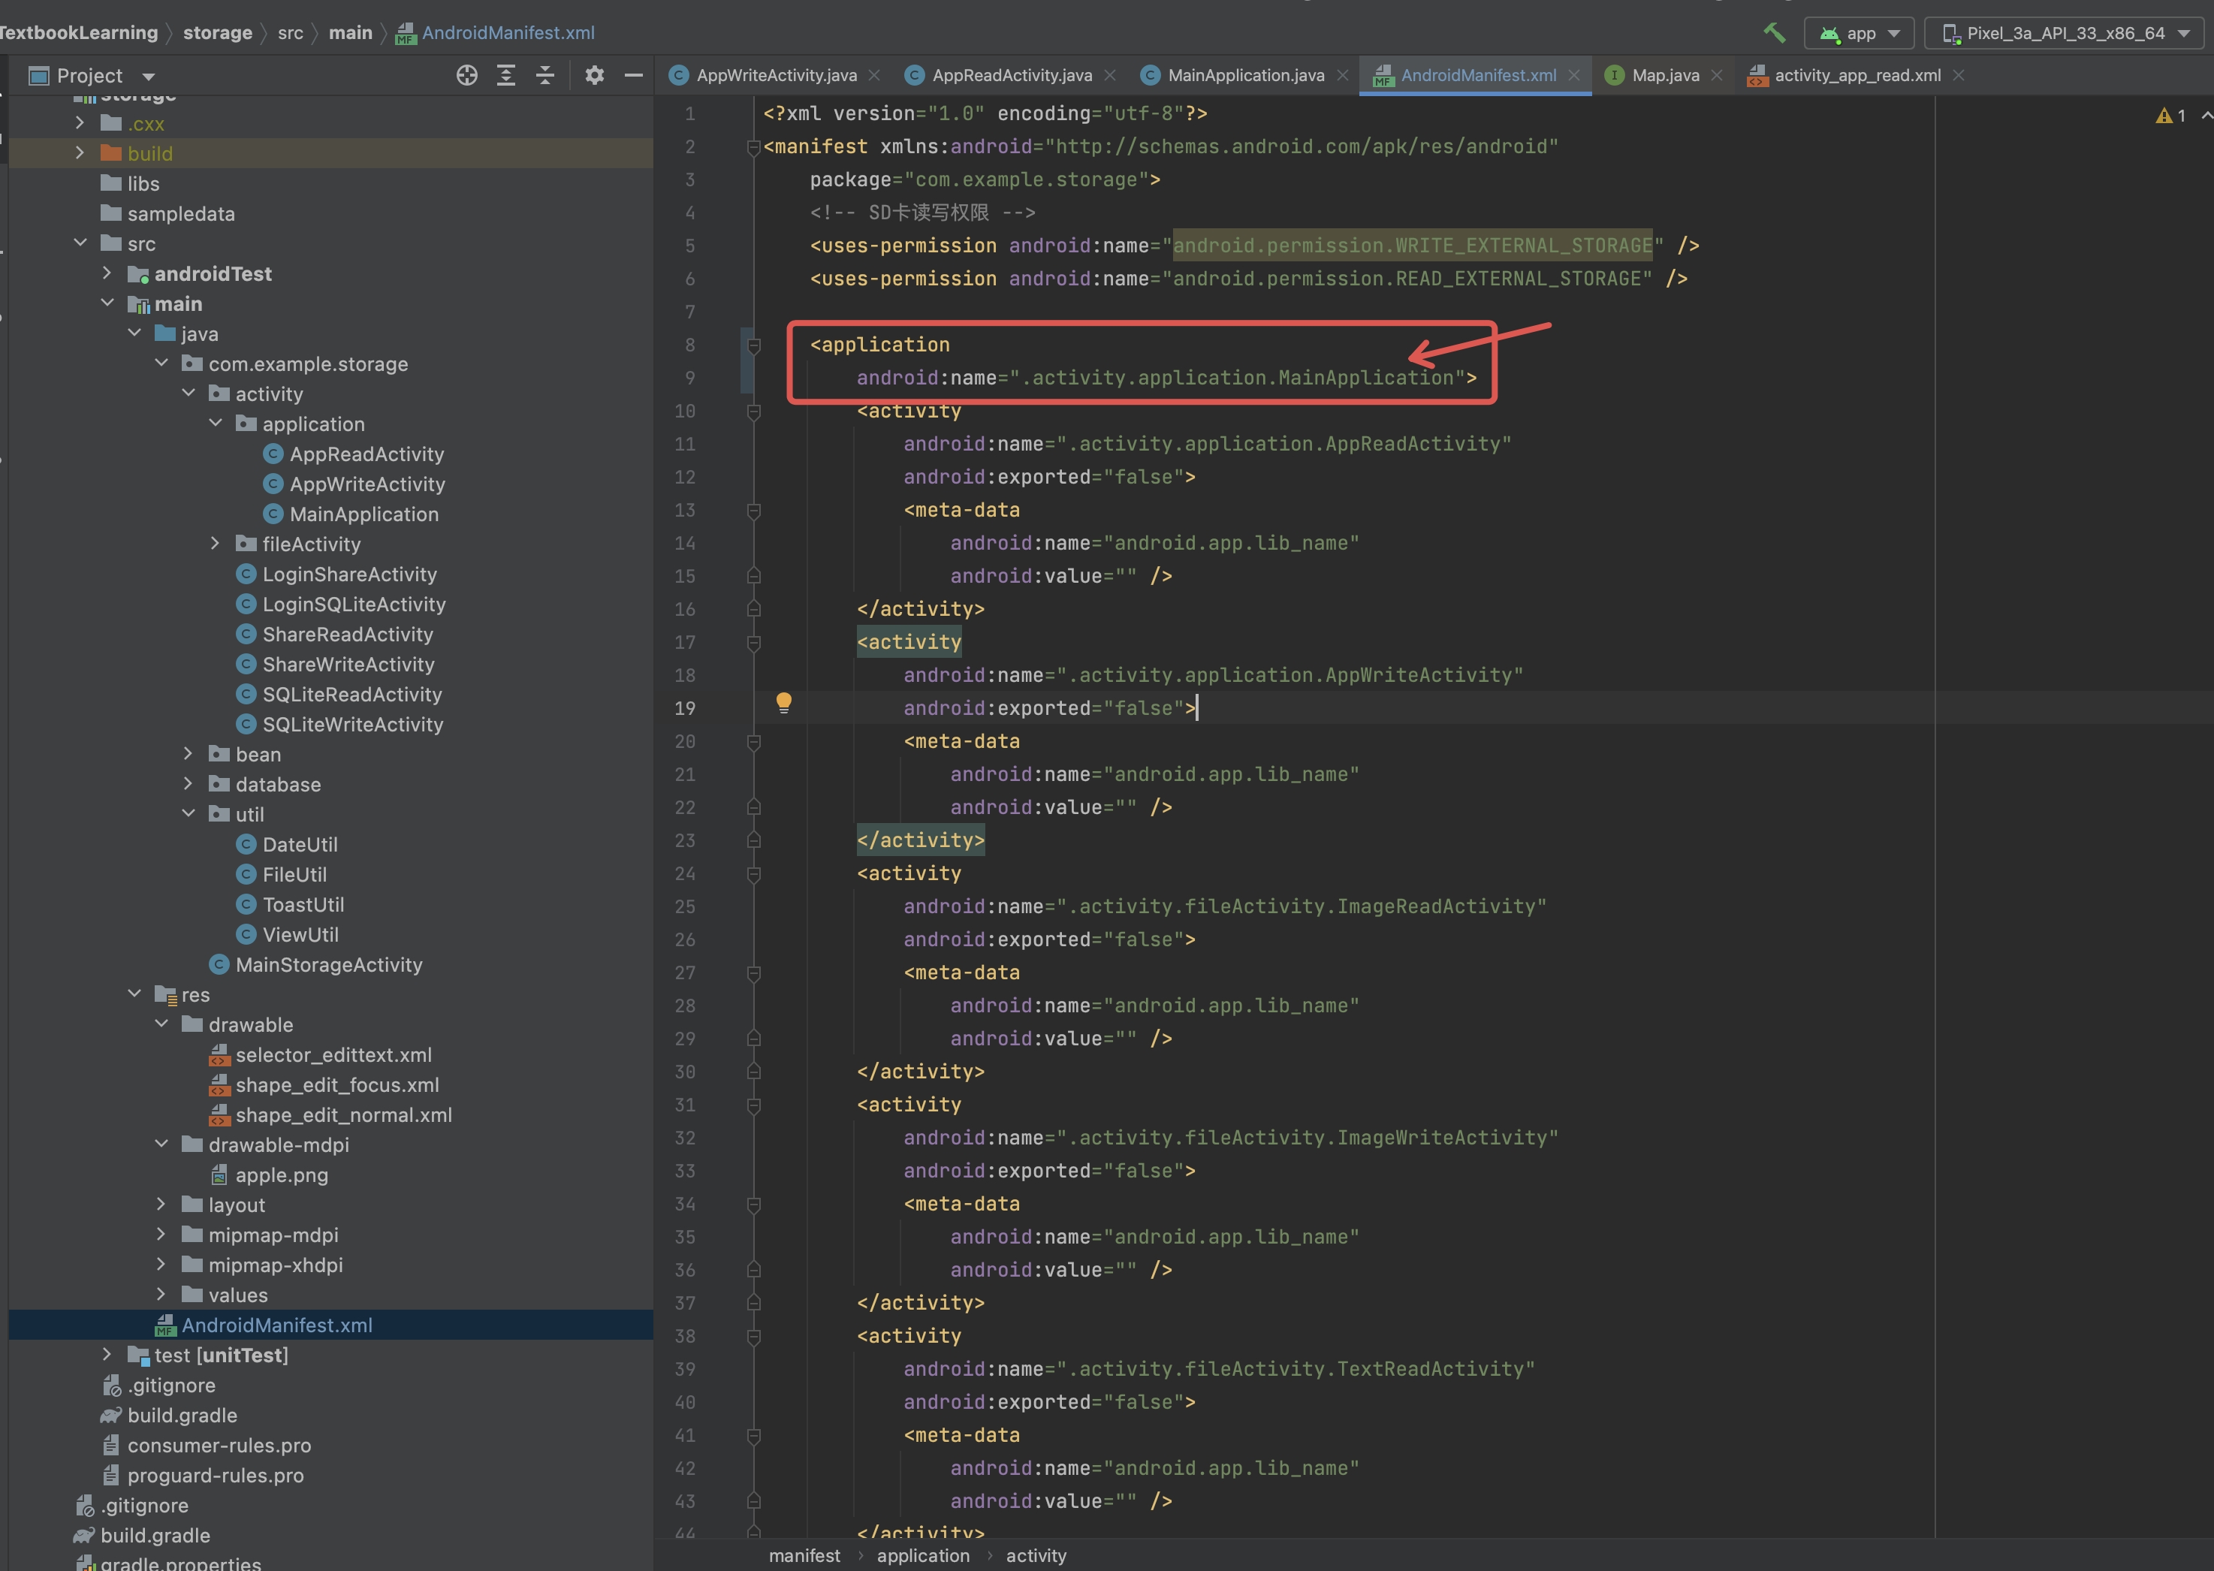Collapse the util package folder
Viewport: 2214px width, 1571px height.
pos(189,813)
